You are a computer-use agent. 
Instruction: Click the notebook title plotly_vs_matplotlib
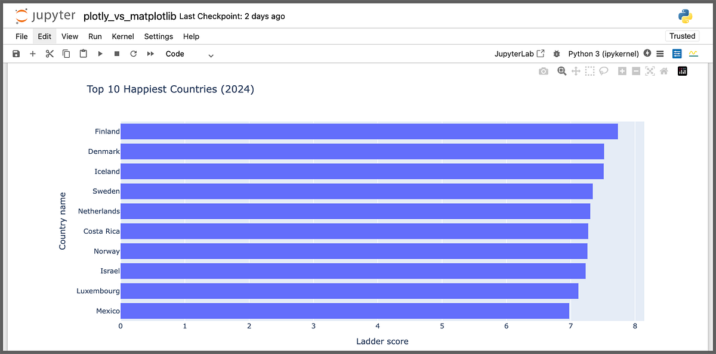tap(129, 16)
